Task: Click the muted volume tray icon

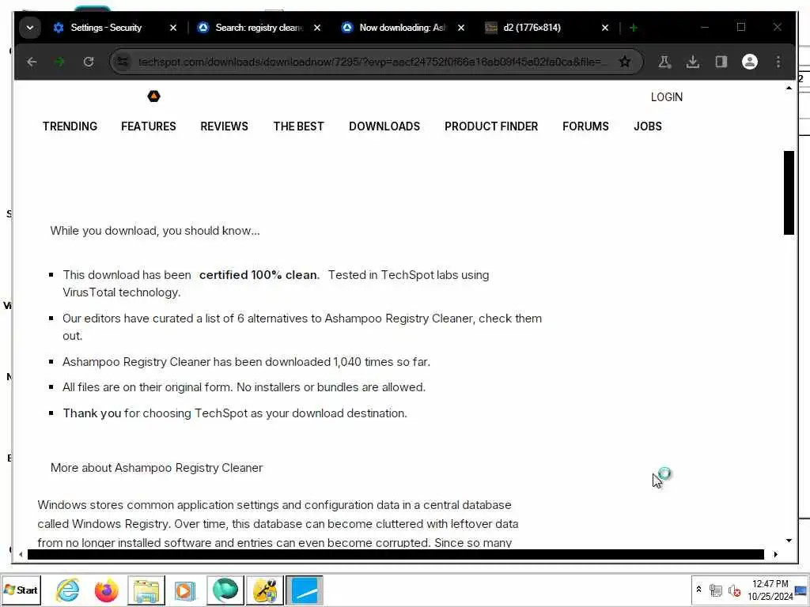Action: (x=734, y=590)
